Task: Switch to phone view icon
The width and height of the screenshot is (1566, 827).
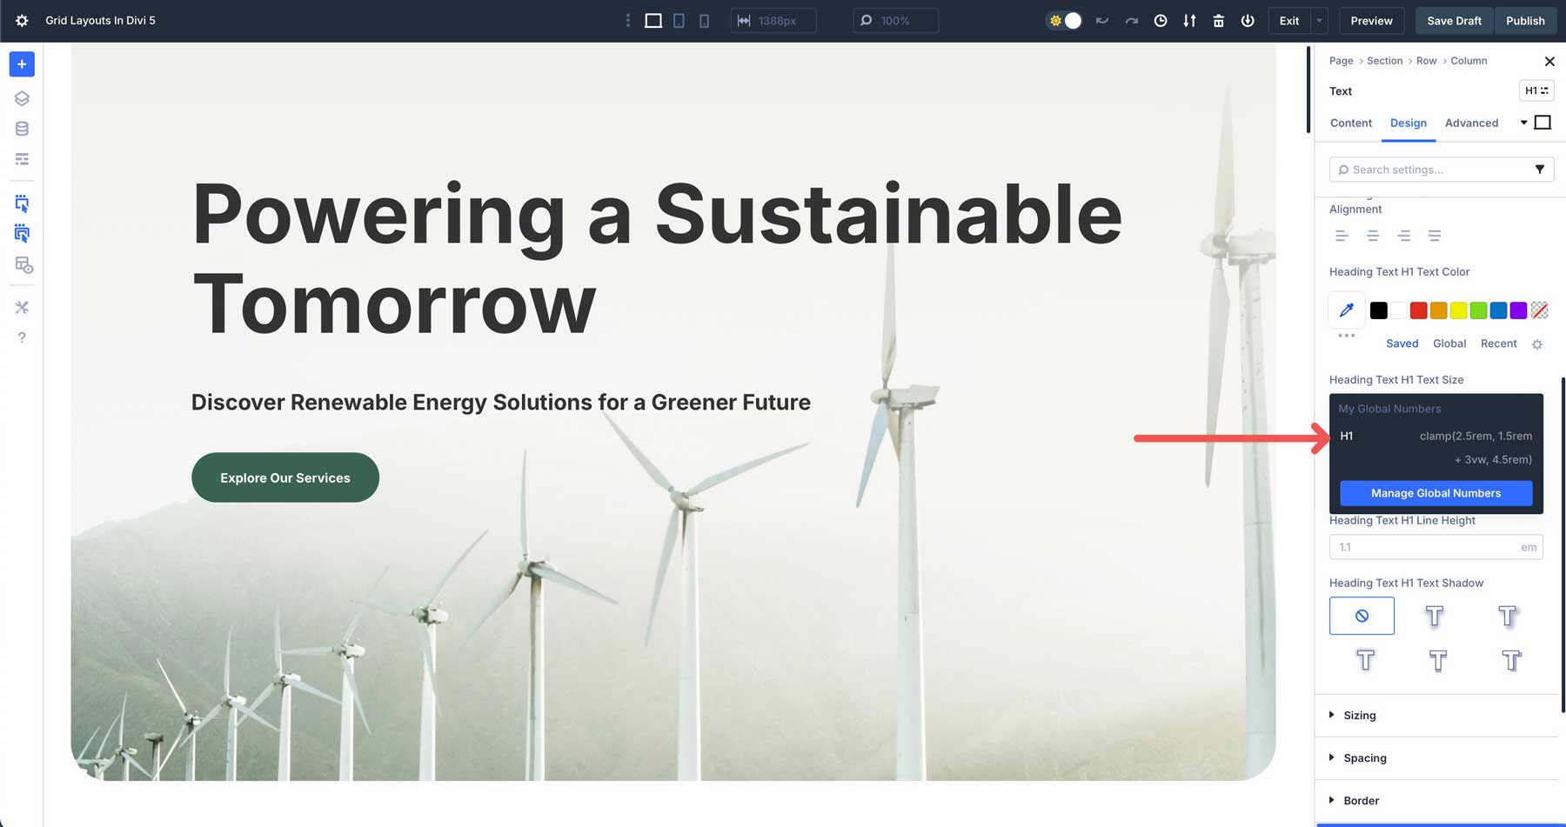Action: click(x=704, y=21)
